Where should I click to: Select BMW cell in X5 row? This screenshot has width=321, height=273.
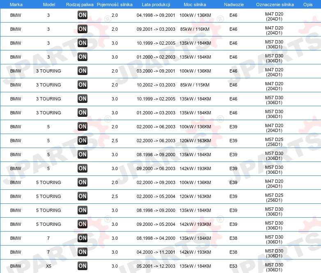coord(16,266)
